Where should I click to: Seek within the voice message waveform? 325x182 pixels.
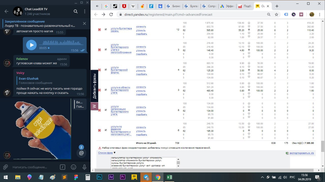(x=62, y=43)
